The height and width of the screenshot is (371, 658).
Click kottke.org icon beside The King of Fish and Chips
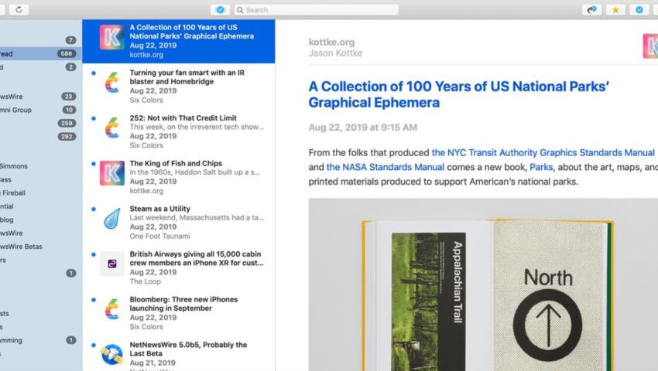[x=112, y=172]
